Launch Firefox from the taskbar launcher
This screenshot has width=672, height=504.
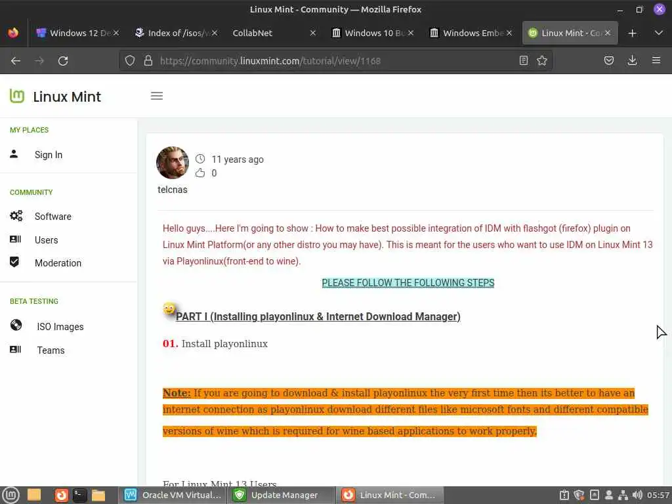[61, 495]
